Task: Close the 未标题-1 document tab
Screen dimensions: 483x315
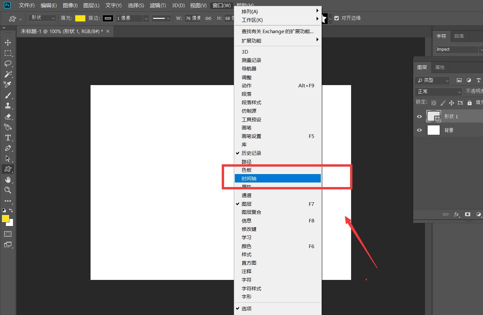Action: (x=108, y=31)
